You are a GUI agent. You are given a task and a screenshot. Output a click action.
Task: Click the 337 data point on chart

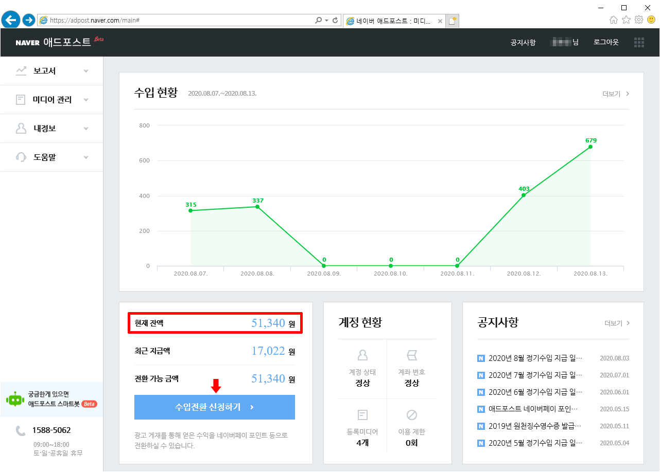(257, 207)
